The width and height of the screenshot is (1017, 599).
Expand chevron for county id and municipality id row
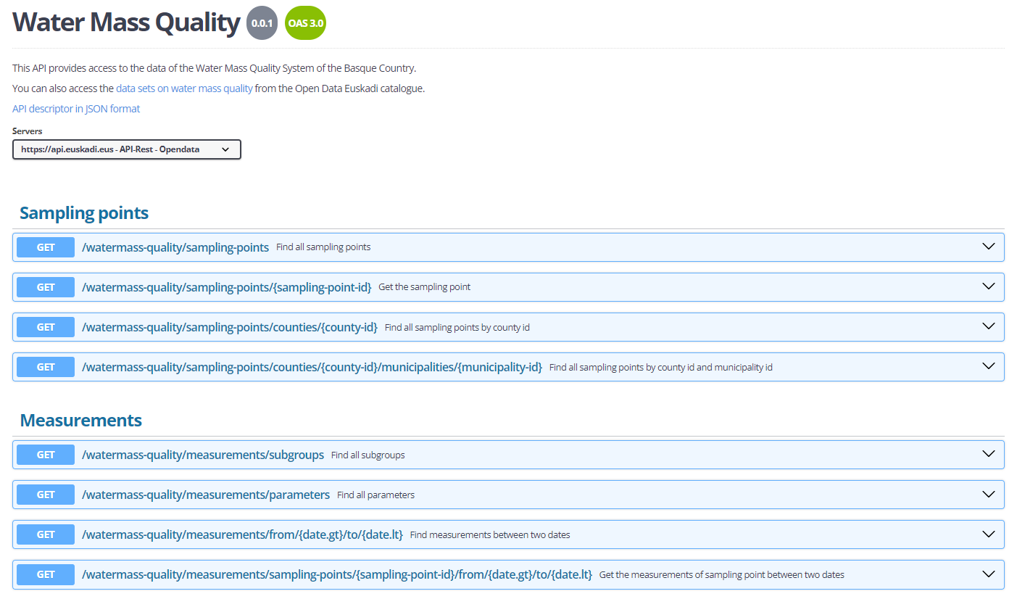coord(988,366)
